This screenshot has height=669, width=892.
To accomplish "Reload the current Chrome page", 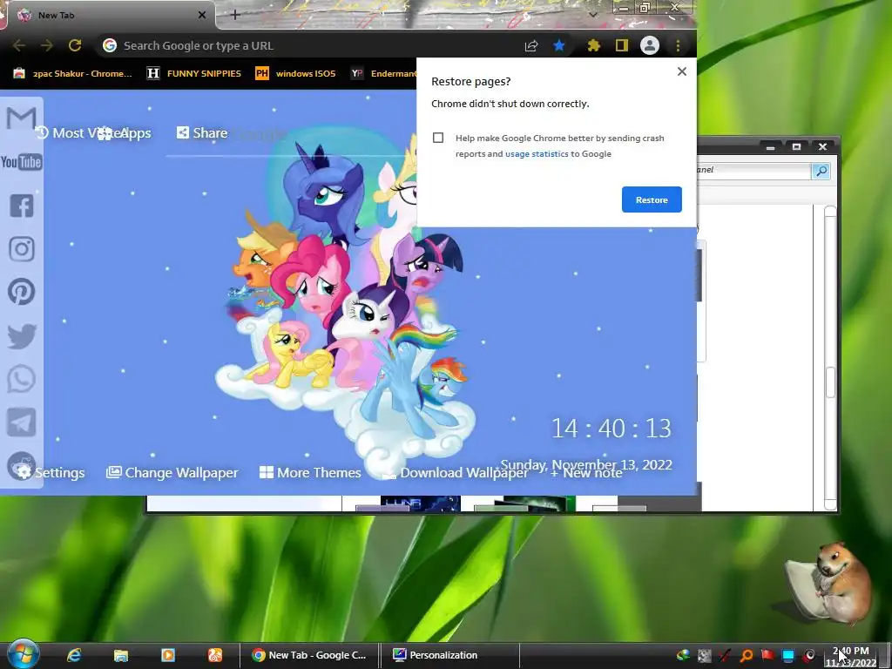I will pyautogui.click(x=75, y=45).
